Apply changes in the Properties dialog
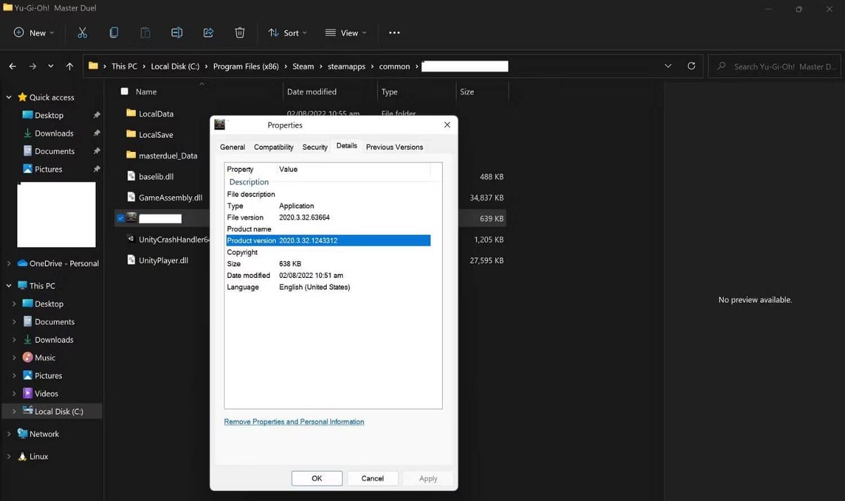Image resolution: width=845 pixels, height=501 pixels. [x=427, y=478]
